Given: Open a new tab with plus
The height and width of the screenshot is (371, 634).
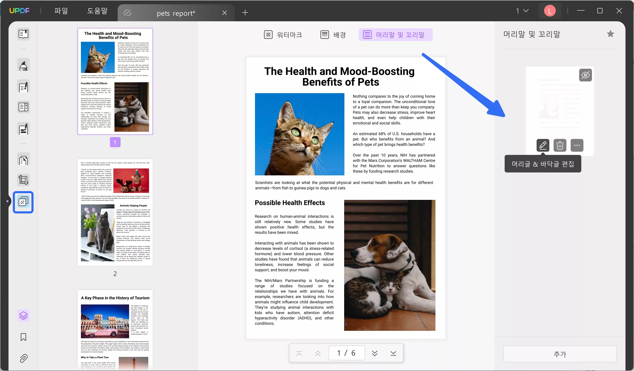Looking at the screenshot, I should (245, 13).
